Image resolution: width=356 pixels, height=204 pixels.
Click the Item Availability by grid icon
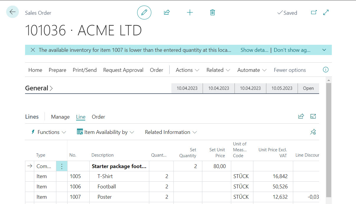coord(80,132)
